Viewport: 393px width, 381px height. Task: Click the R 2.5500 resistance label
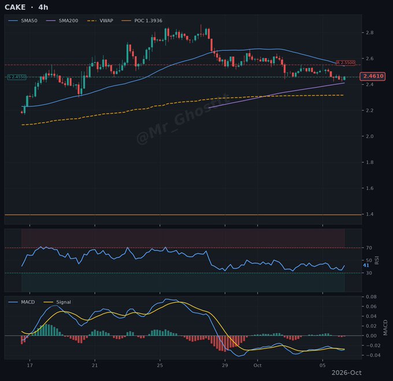[346, 62]
